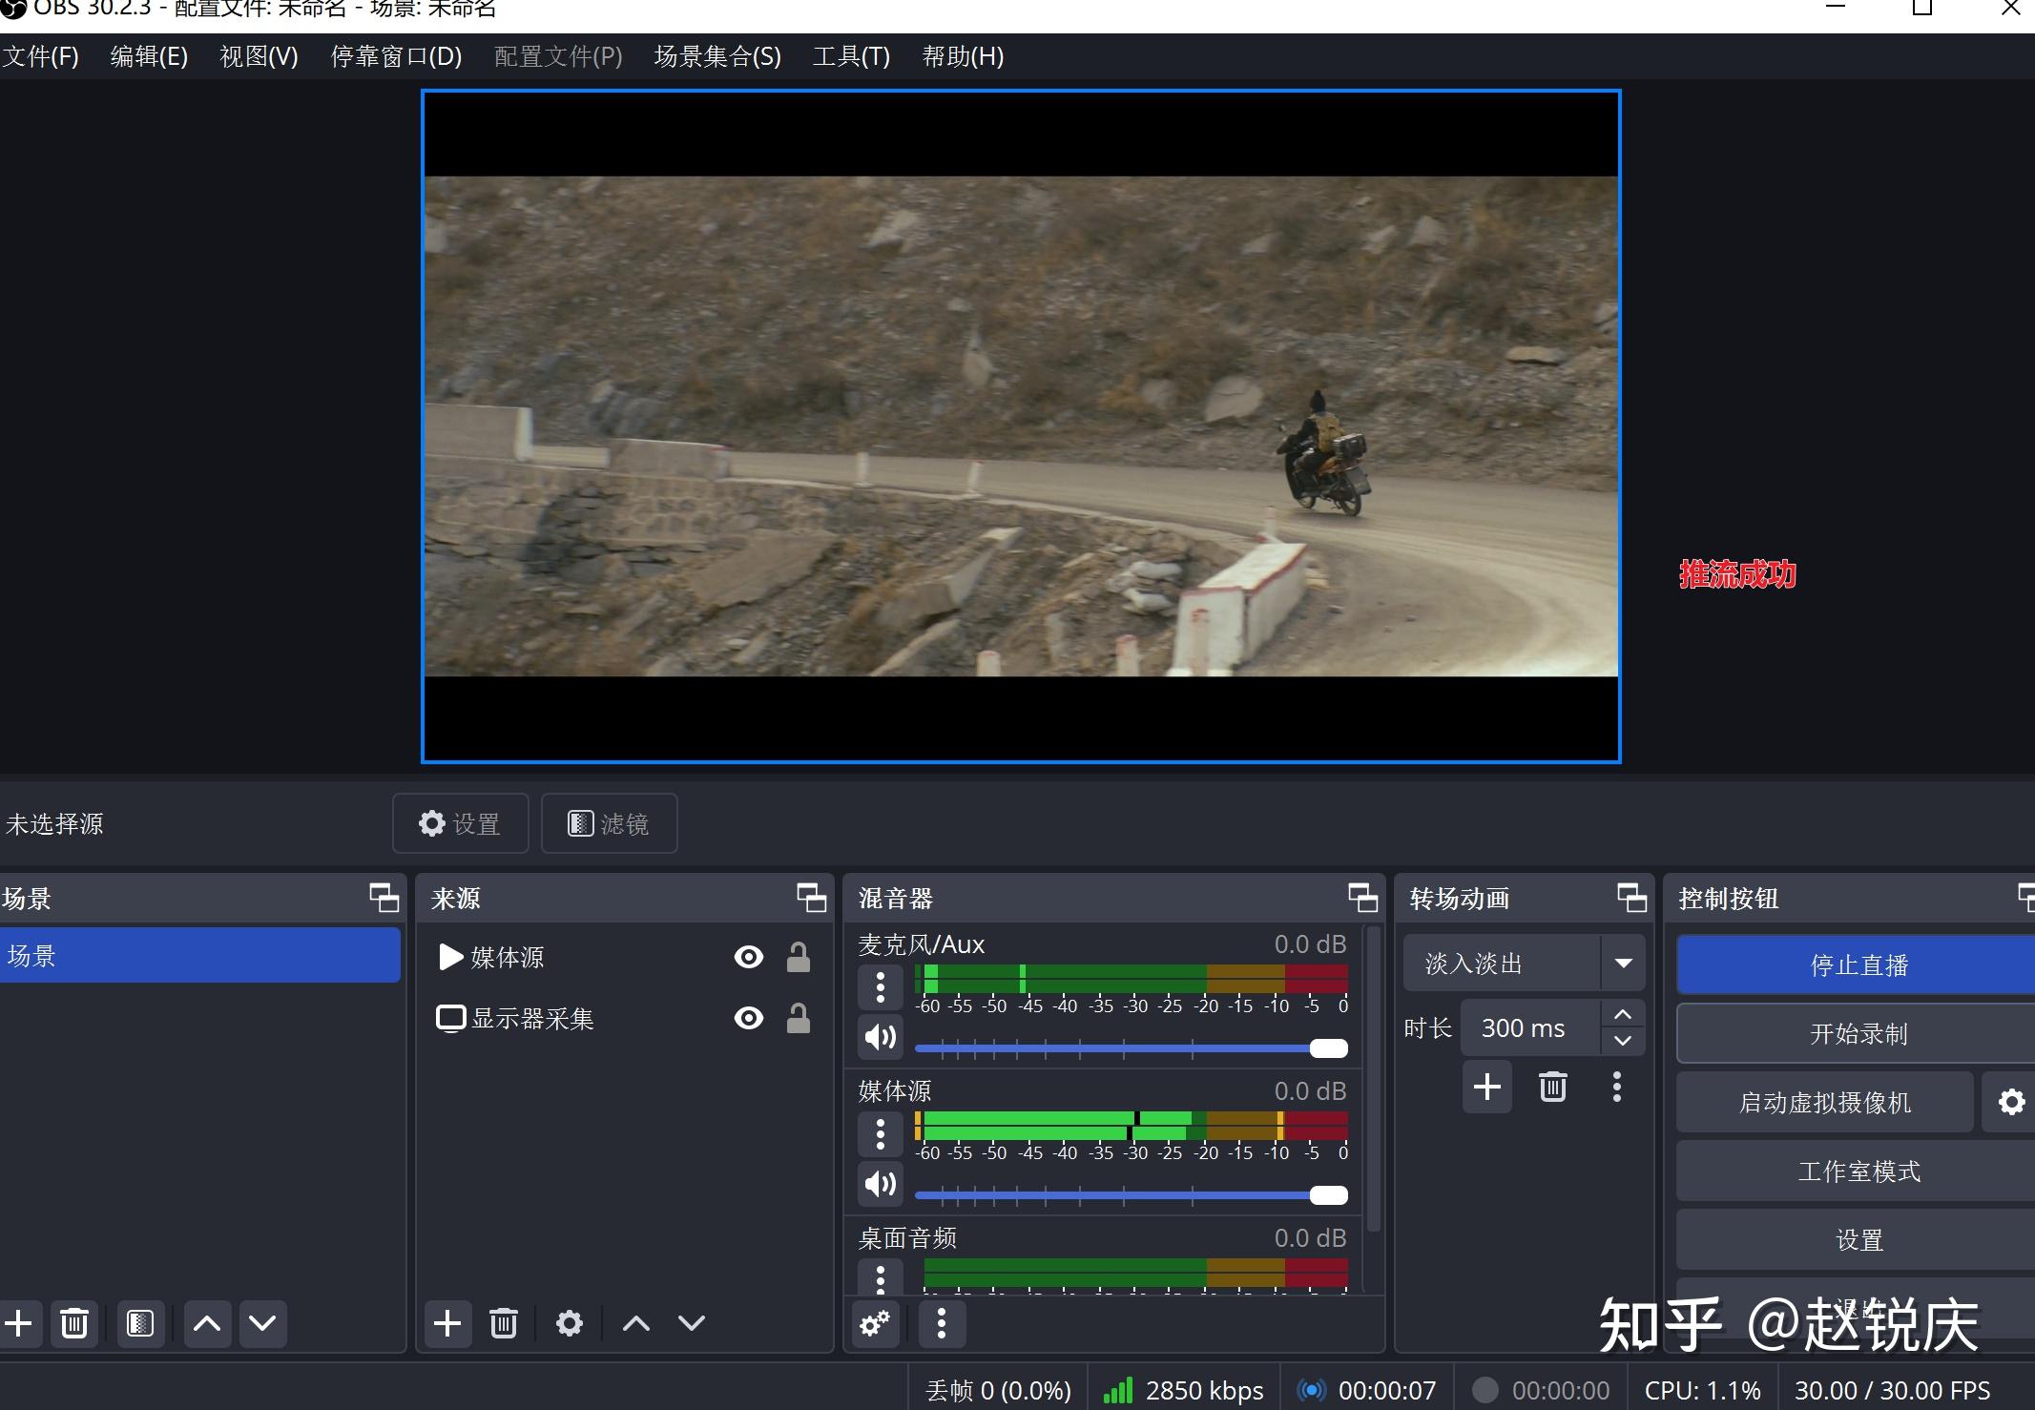Mute 麦克风/Aux with the speaker icon
Viewport: 2035px width, 1410px height.
pos(879,1037)
